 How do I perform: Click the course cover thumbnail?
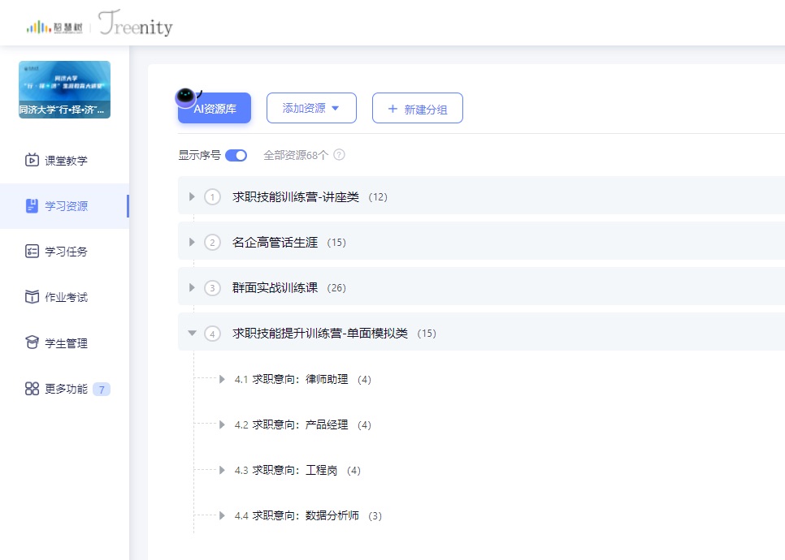(x=64, y=89)
